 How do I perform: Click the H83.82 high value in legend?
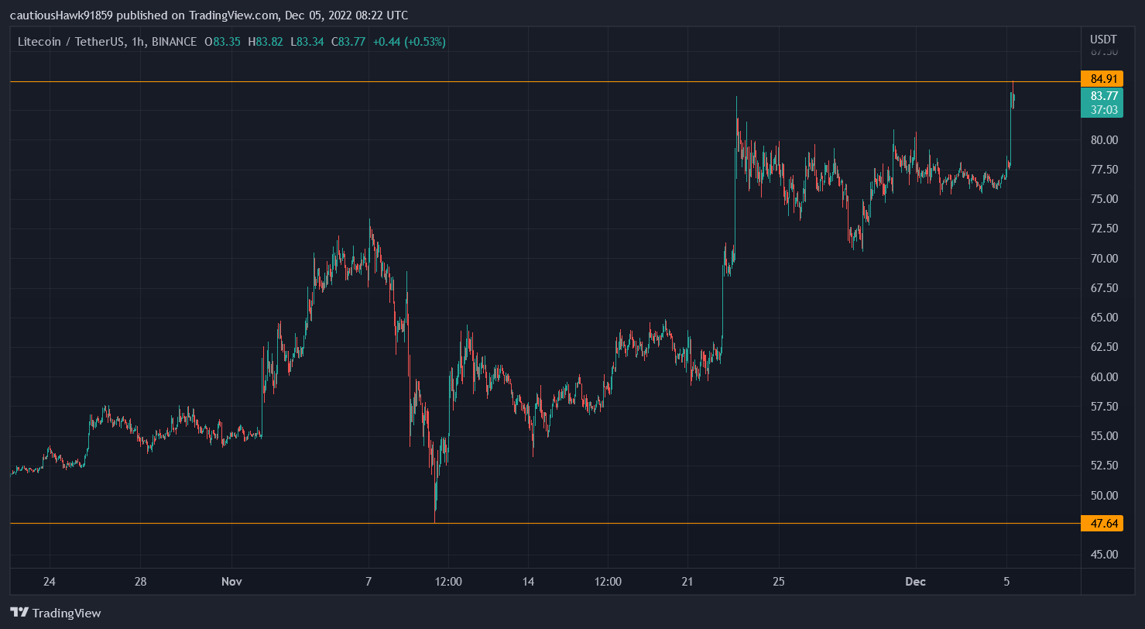(x=266, y=42)
